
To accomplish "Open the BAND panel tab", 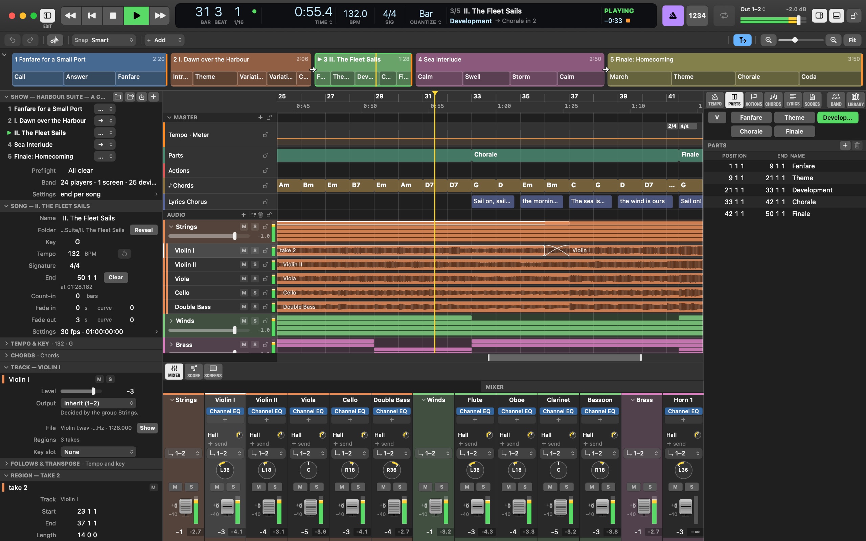I will [836, 100].
